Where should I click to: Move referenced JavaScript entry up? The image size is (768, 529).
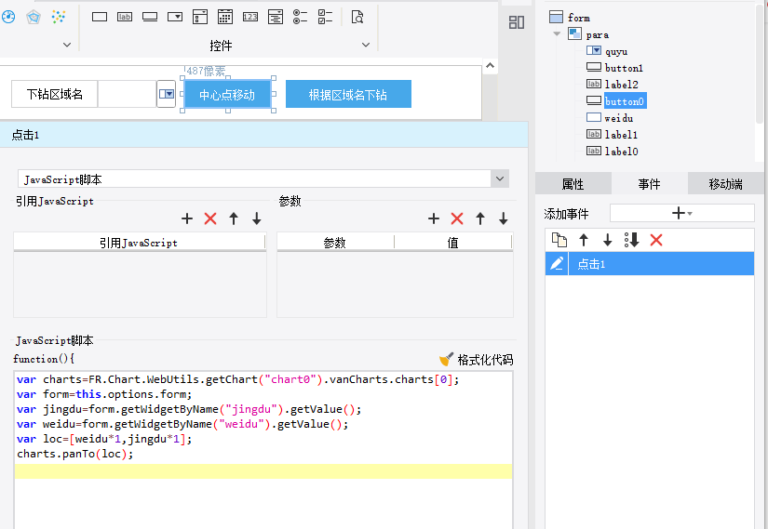[x=234, y=218]
